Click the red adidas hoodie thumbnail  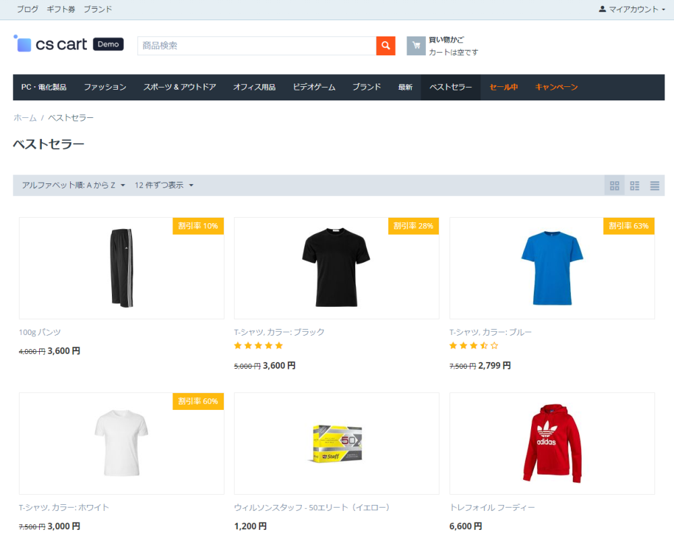(553, 444)
